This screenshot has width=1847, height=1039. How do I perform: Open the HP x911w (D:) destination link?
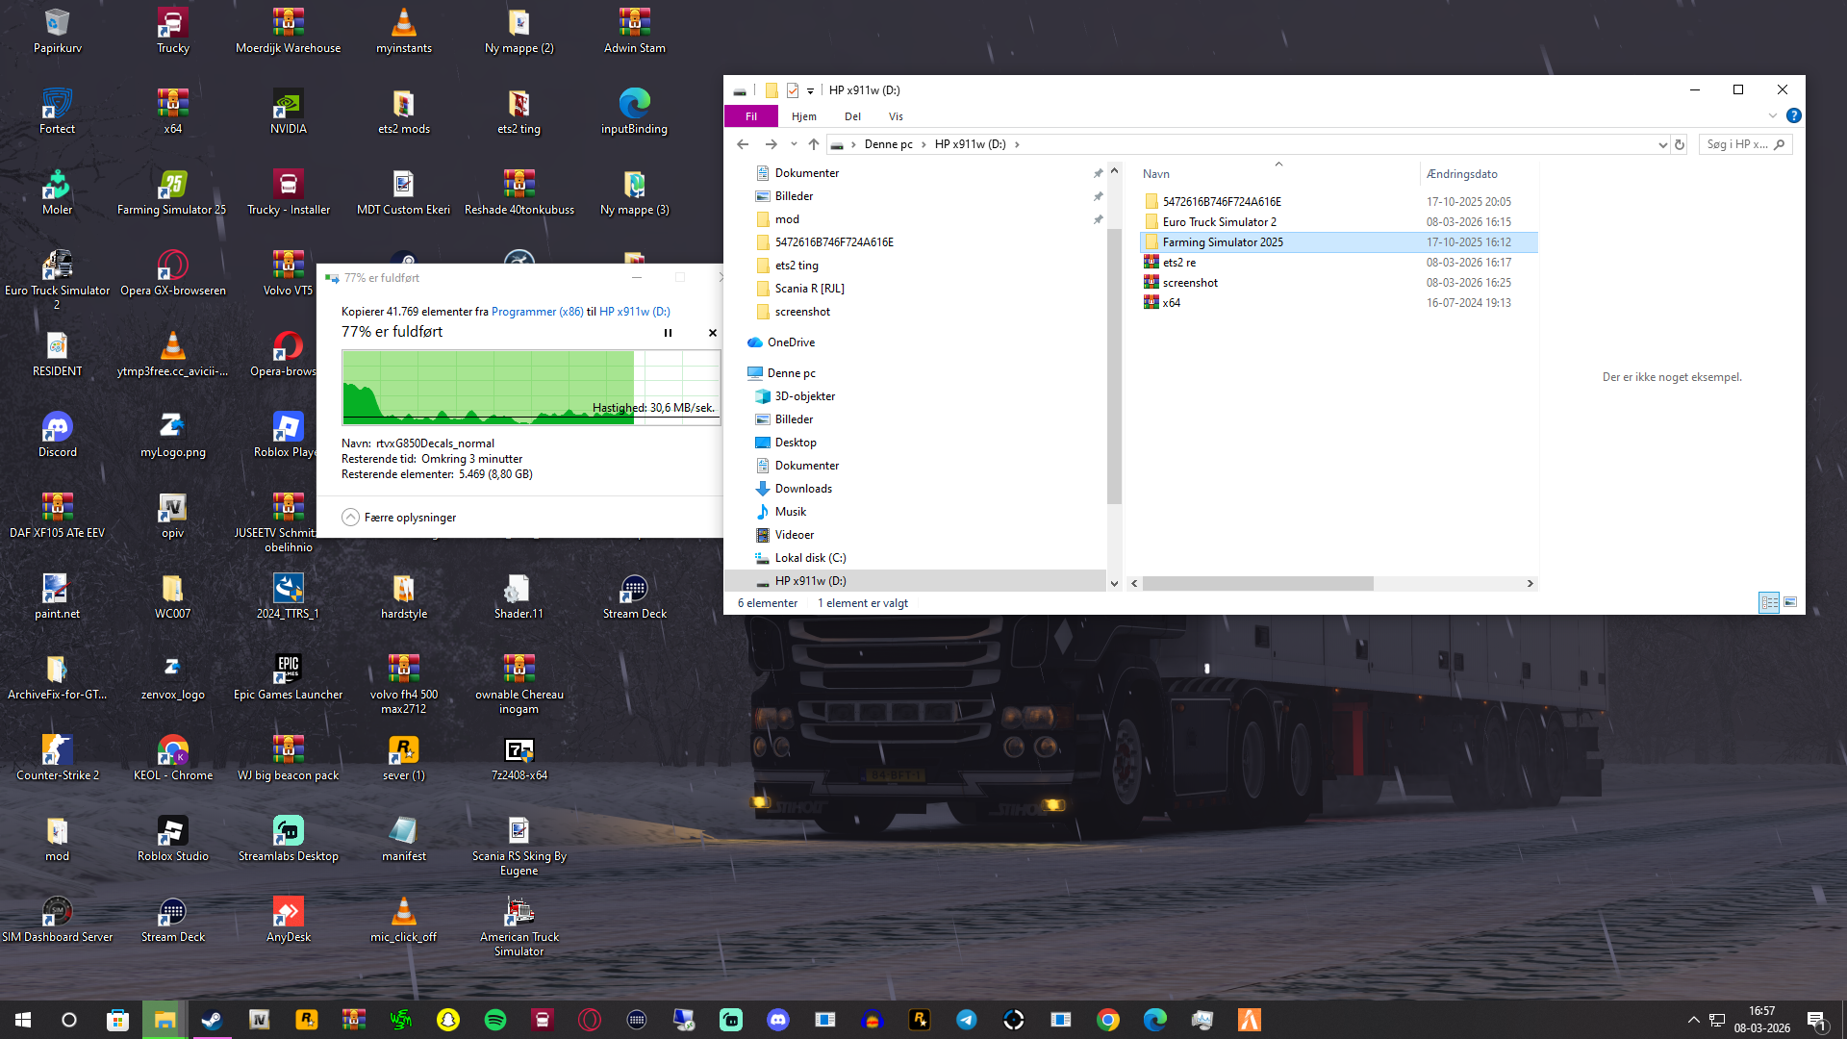tap(634, 312)
